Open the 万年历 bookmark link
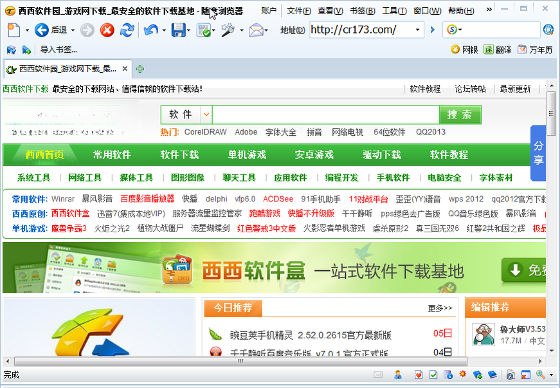The image size is (560, 388). (x=535, y=50)
